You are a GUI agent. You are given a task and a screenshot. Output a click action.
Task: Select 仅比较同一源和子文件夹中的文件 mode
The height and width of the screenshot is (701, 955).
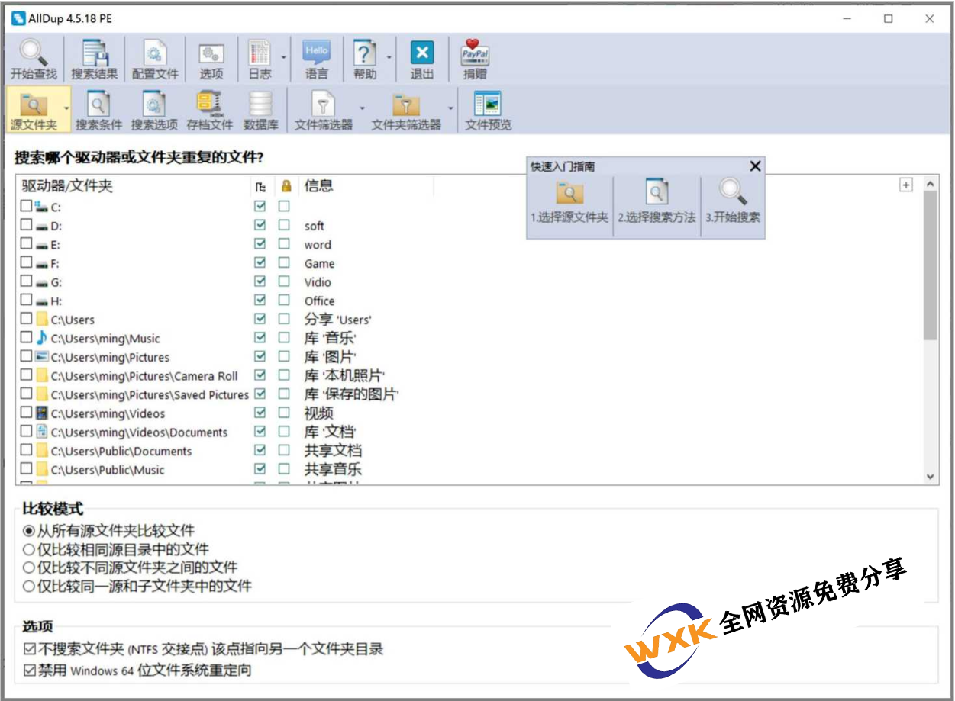click(137, 587)
